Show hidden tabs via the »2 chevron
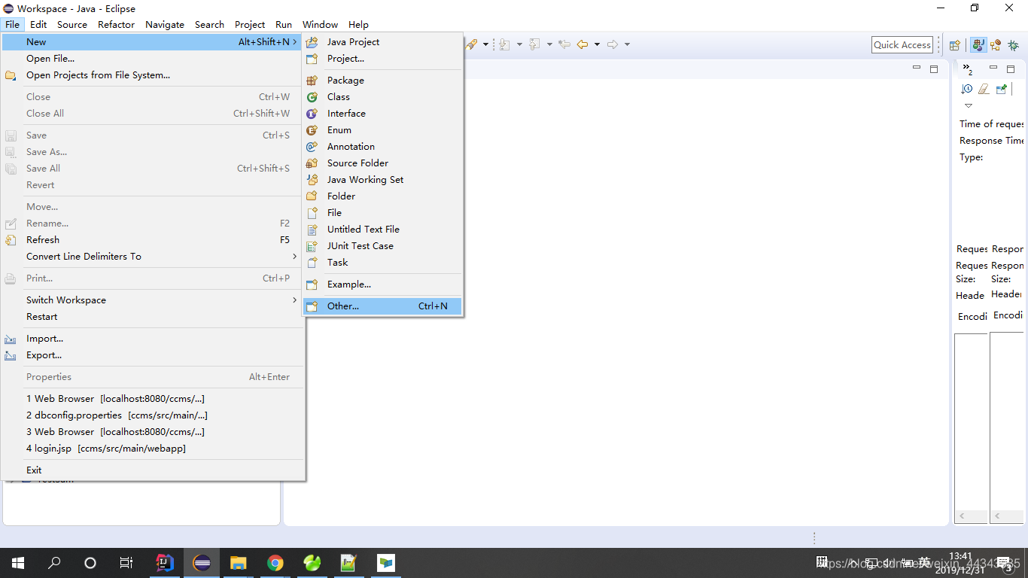1028x578 pixels. (968, 69)
